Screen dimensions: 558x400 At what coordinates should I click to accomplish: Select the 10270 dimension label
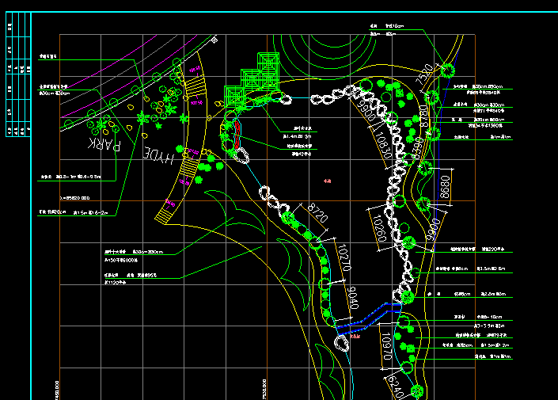[x=344, y=257]
